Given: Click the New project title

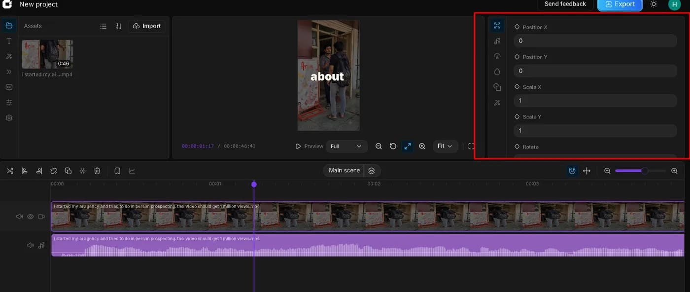Looking at the screenshot, I should pyautogui.click(x=38, y=4).
